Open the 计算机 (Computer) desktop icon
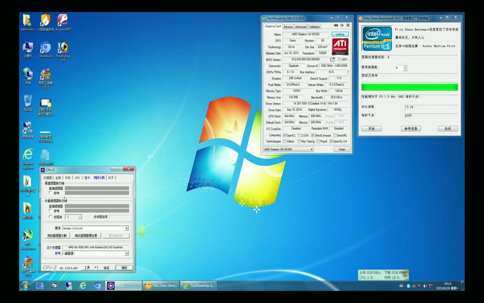Viewport: 484px width, 303px height. point(28,50)
